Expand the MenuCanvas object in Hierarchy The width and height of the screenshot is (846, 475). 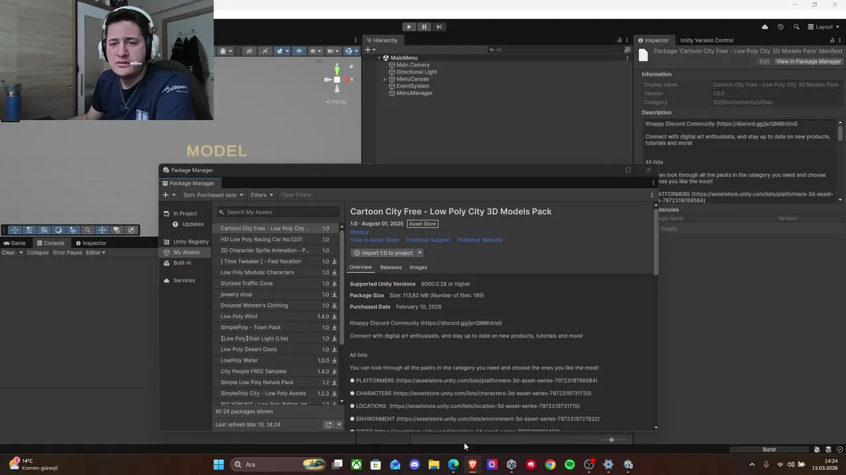click(x=385, y=79)
